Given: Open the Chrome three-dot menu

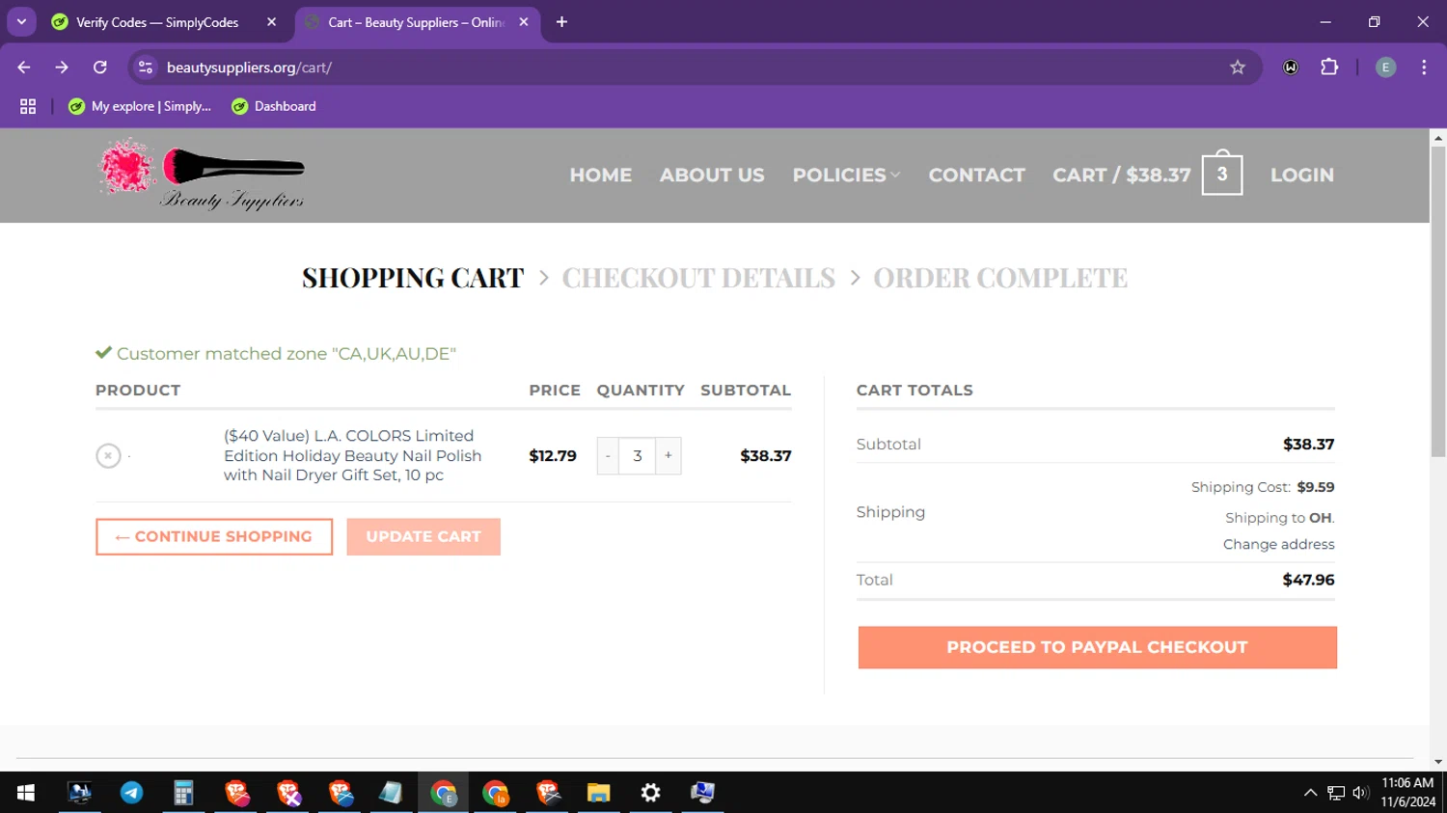Looking at the screenshot, I should (x=1424, y=68).
